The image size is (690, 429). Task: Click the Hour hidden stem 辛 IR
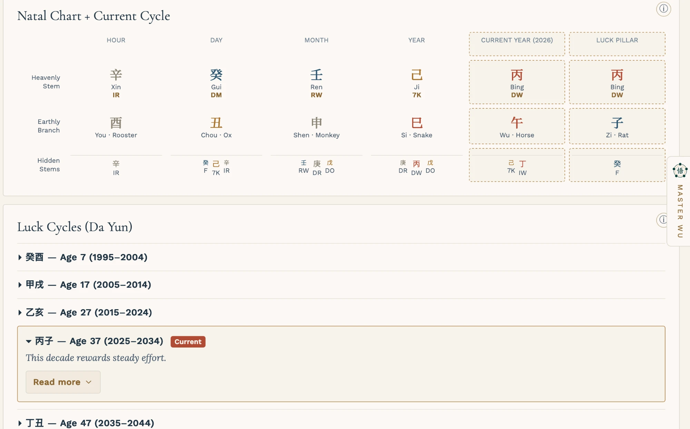click(116, 168)
